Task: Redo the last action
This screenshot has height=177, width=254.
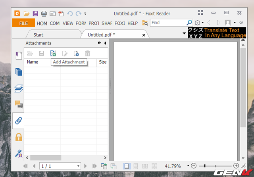Action: (79, 13)
